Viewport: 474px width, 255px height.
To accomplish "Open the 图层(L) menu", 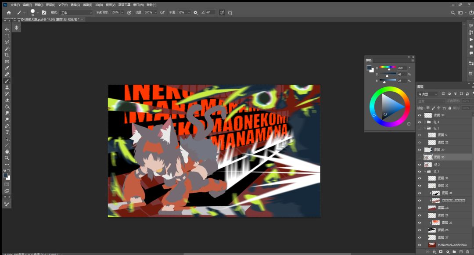I will coord(50,5).
